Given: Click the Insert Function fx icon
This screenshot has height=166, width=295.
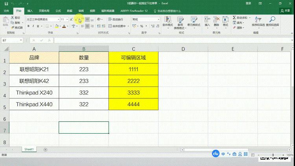Looking at the screenshot, I should tap(49, 40).
